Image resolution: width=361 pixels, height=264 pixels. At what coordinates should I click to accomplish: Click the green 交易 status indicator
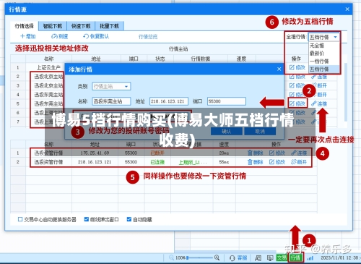point(282,258)
